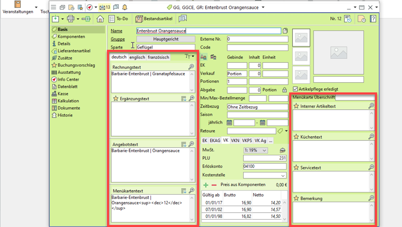Switch to the englisch language tab
This screenshot has height=227, width=402.
137,57
